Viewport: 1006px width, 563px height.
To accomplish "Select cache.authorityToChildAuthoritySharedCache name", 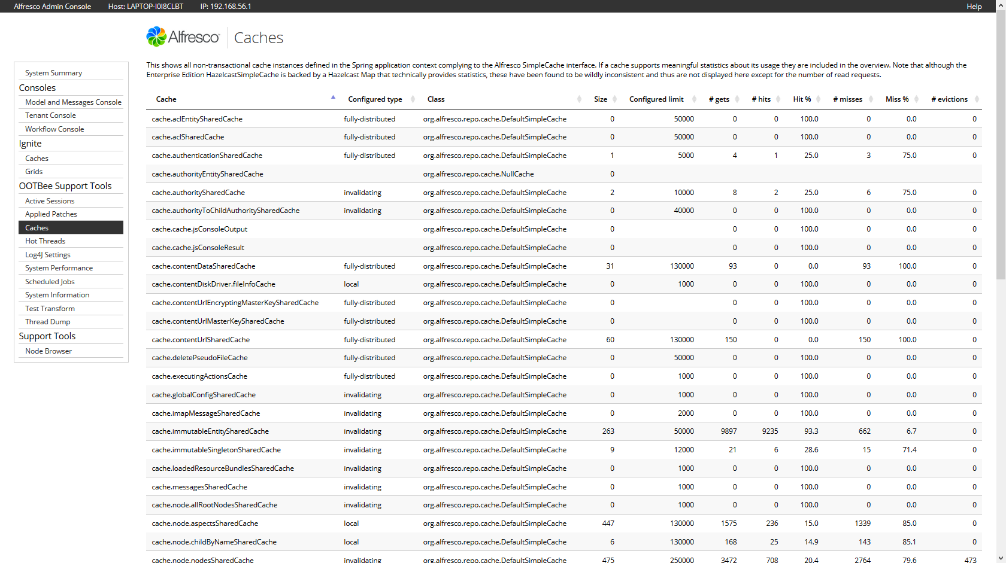I will point(226,211).
